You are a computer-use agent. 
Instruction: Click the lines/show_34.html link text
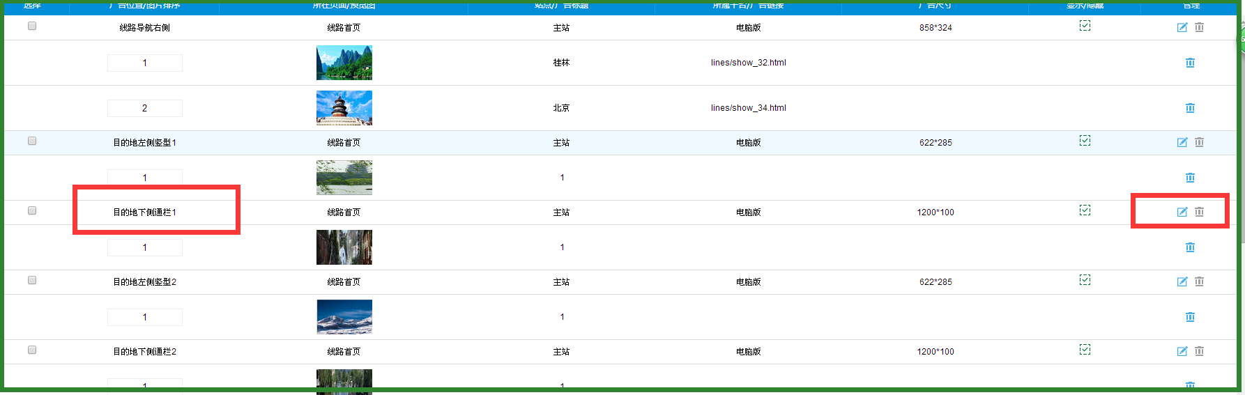click(x=748, y=108)
